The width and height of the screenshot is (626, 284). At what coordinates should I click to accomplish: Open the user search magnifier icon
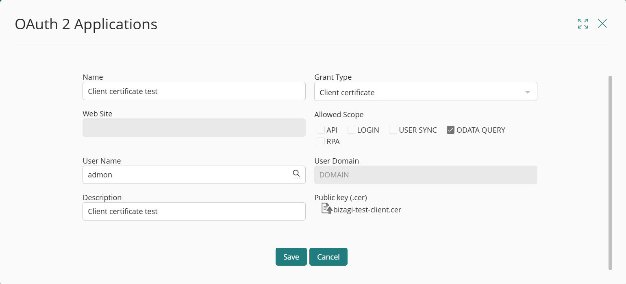coord(296,174)
